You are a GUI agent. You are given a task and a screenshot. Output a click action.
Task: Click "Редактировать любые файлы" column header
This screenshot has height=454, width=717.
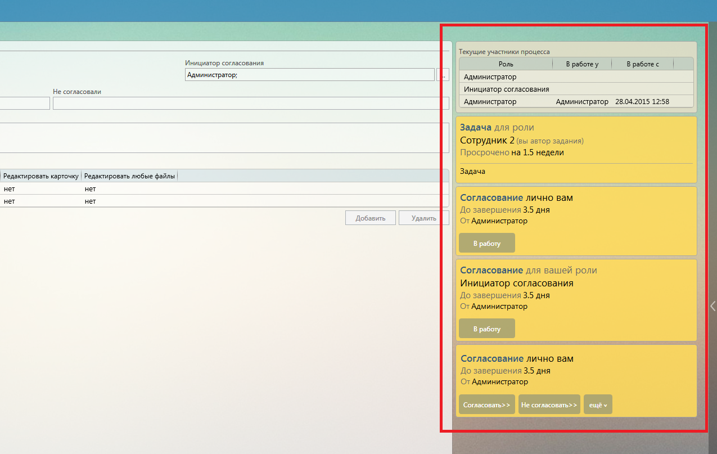coord(130,176)
